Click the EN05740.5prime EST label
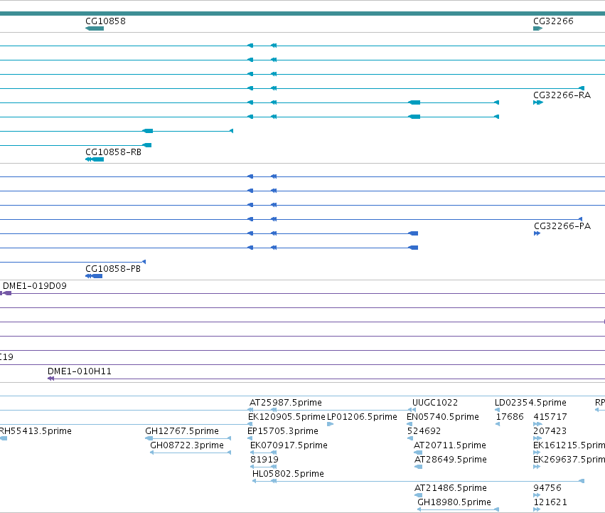The height and width of the screenshot is (513, 605). click(x=443, y=417)
